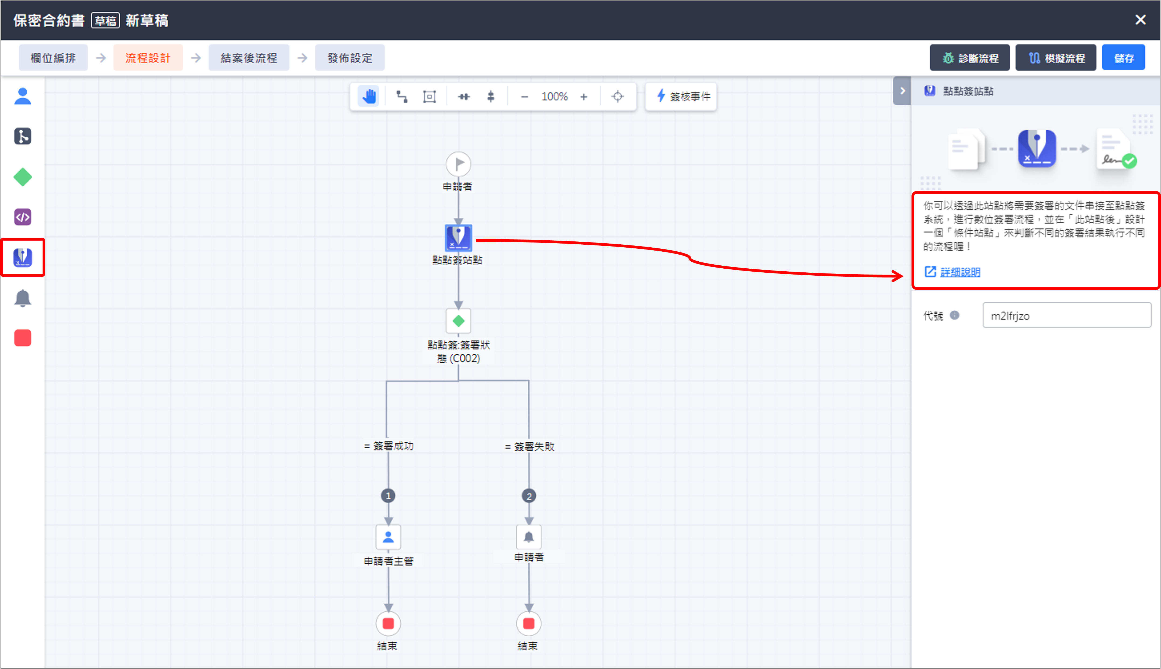Viewport: 1161px width, 669px height.
Task: Click the 草稿 badge in title
Action: tap(105, 20)
